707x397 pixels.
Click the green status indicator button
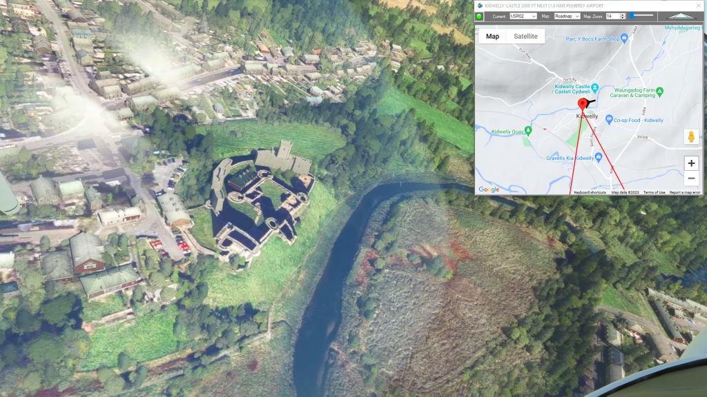480,16
